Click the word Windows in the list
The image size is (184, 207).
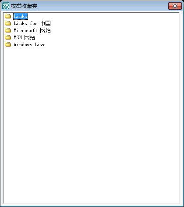tap(23, 44)
